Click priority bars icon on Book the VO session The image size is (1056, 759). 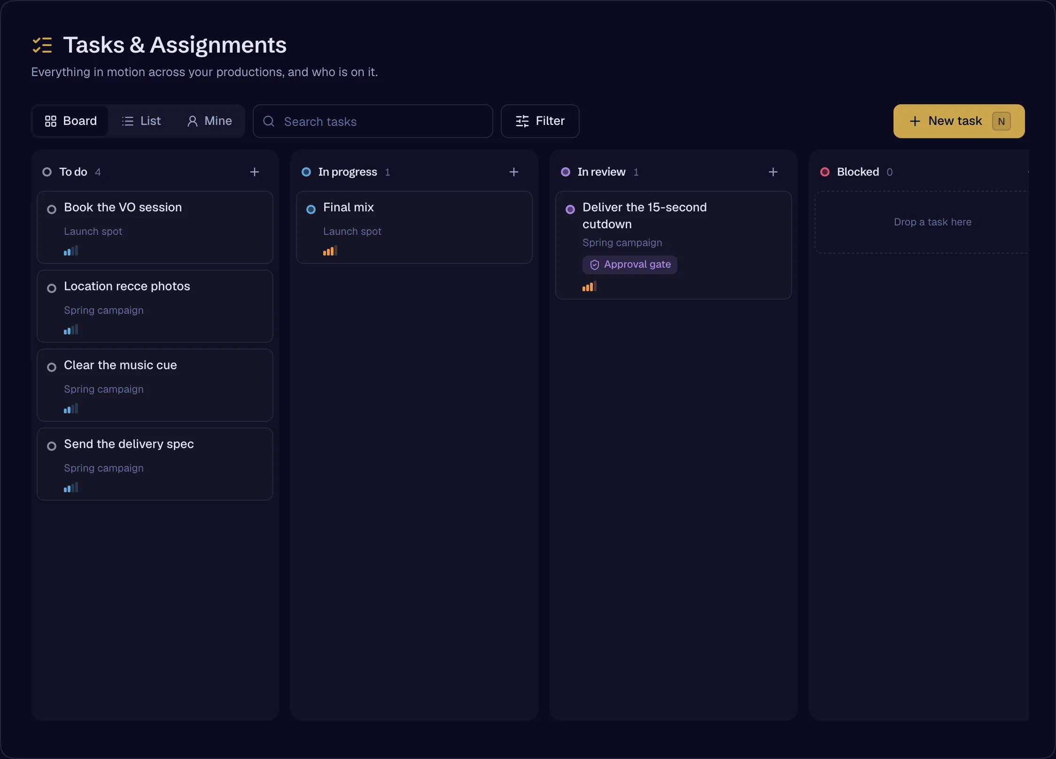tap(71, 251)
